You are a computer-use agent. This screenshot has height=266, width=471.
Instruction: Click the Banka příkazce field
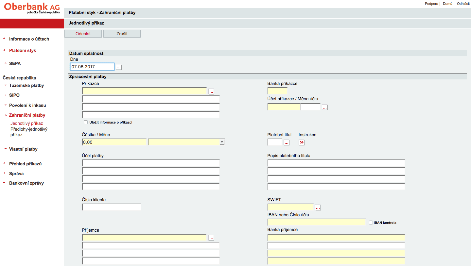pos(277,91)
